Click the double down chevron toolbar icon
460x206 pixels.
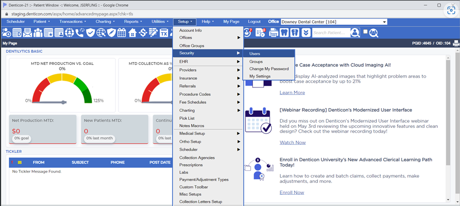click(306, 32)
